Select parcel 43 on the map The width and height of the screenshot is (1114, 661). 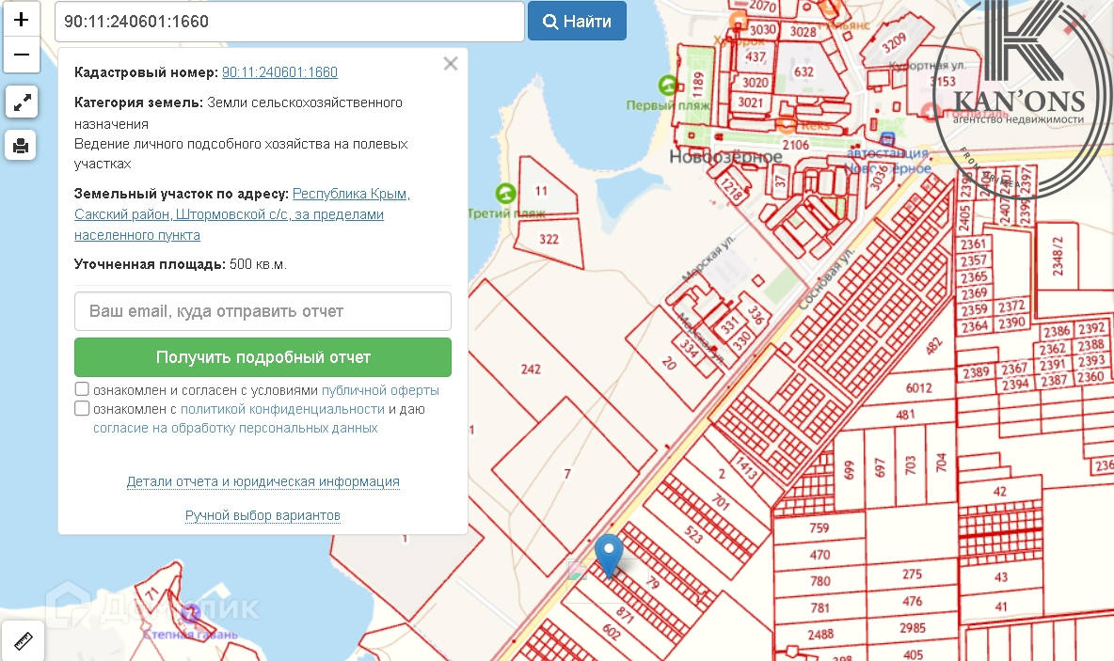pos(1001,577)
